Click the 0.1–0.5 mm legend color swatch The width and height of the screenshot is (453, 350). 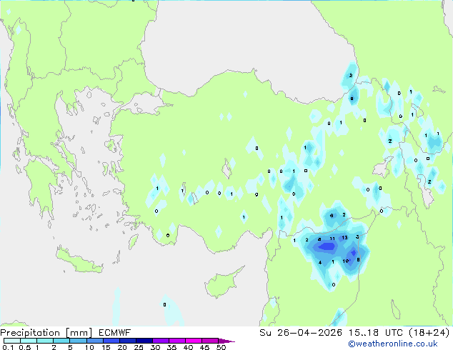[x=12, y=341]
